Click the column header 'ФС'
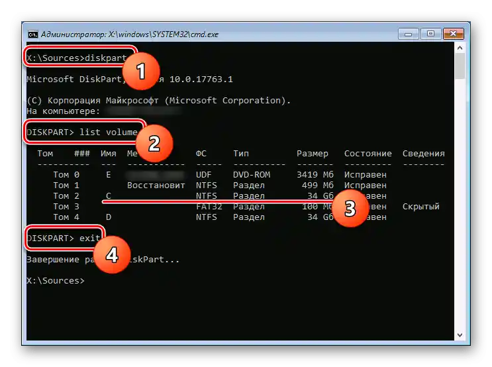The image size is (492, 367). point(201,154)
